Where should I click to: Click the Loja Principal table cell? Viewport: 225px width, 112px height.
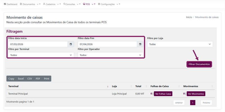(x=122, y=94)
